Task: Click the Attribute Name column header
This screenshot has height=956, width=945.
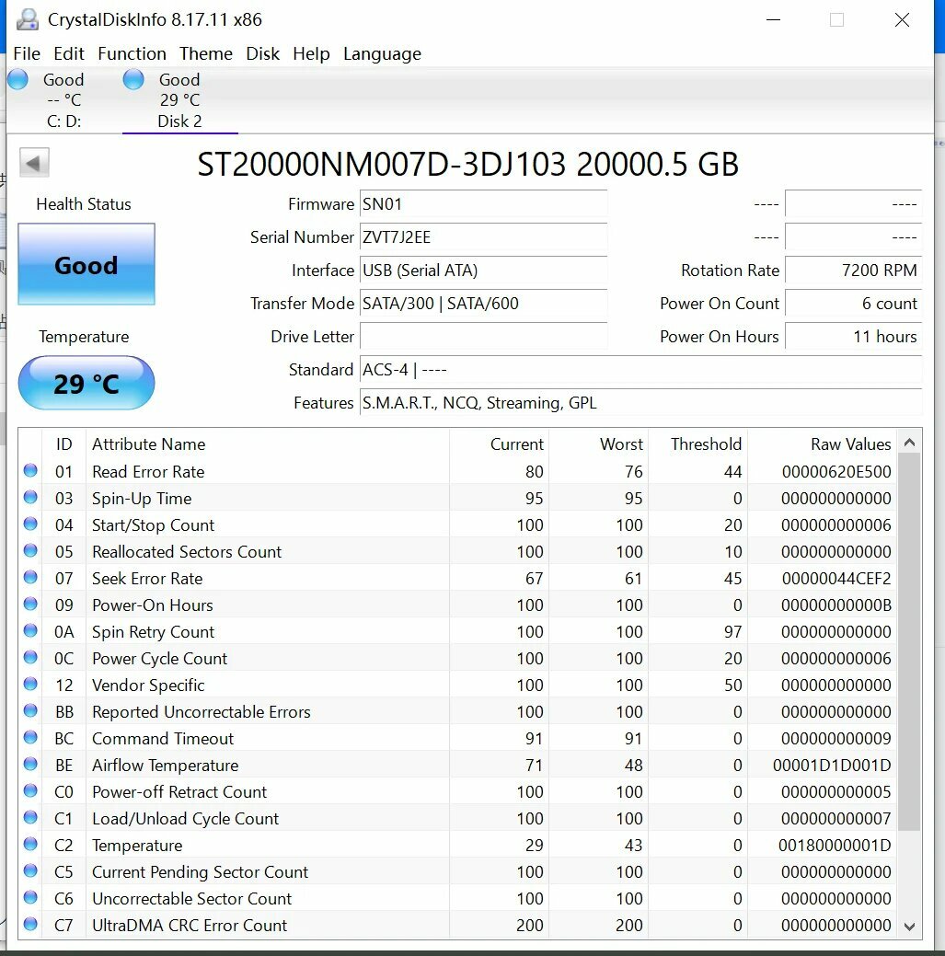Action: click(269, 443)
